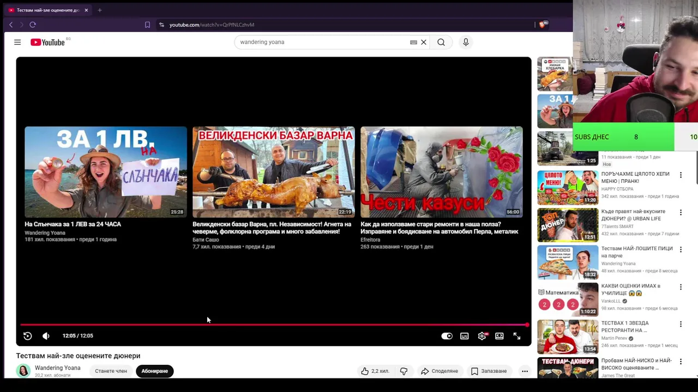Mute the video volume
This screenshot has height=392, width=698.
[46, 336]
